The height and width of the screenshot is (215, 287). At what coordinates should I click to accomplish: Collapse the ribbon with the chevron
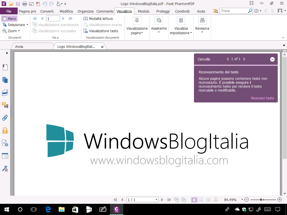(x=283, y=38)
